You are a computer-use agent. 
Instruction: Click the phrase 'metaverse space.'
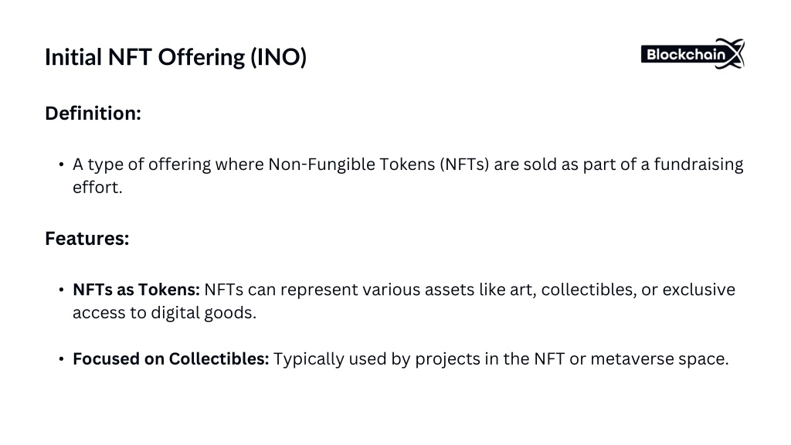[x=660, y=358]
